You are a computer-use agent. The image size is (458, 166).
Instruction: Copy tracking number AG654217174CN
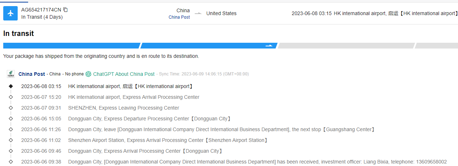click(x=65, y=10)
